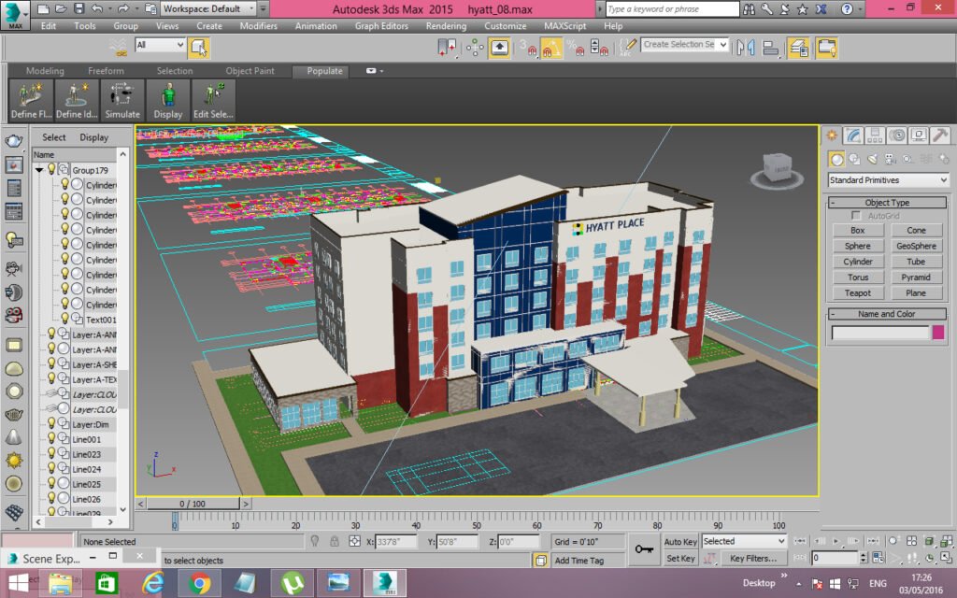This screenshot has width=957, height=598.
Task: Toggle visibility bulb for Layer:Dim
Action: click(52, 423)
